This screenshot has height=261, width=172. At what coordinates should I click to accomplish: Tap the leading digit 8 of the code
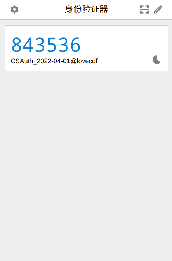click(x=16, y=45)
